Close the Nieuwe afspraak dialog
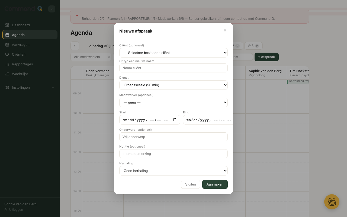The height and width of the screenshot is (217, 347). pyautogui.click(x=225, y=30)
